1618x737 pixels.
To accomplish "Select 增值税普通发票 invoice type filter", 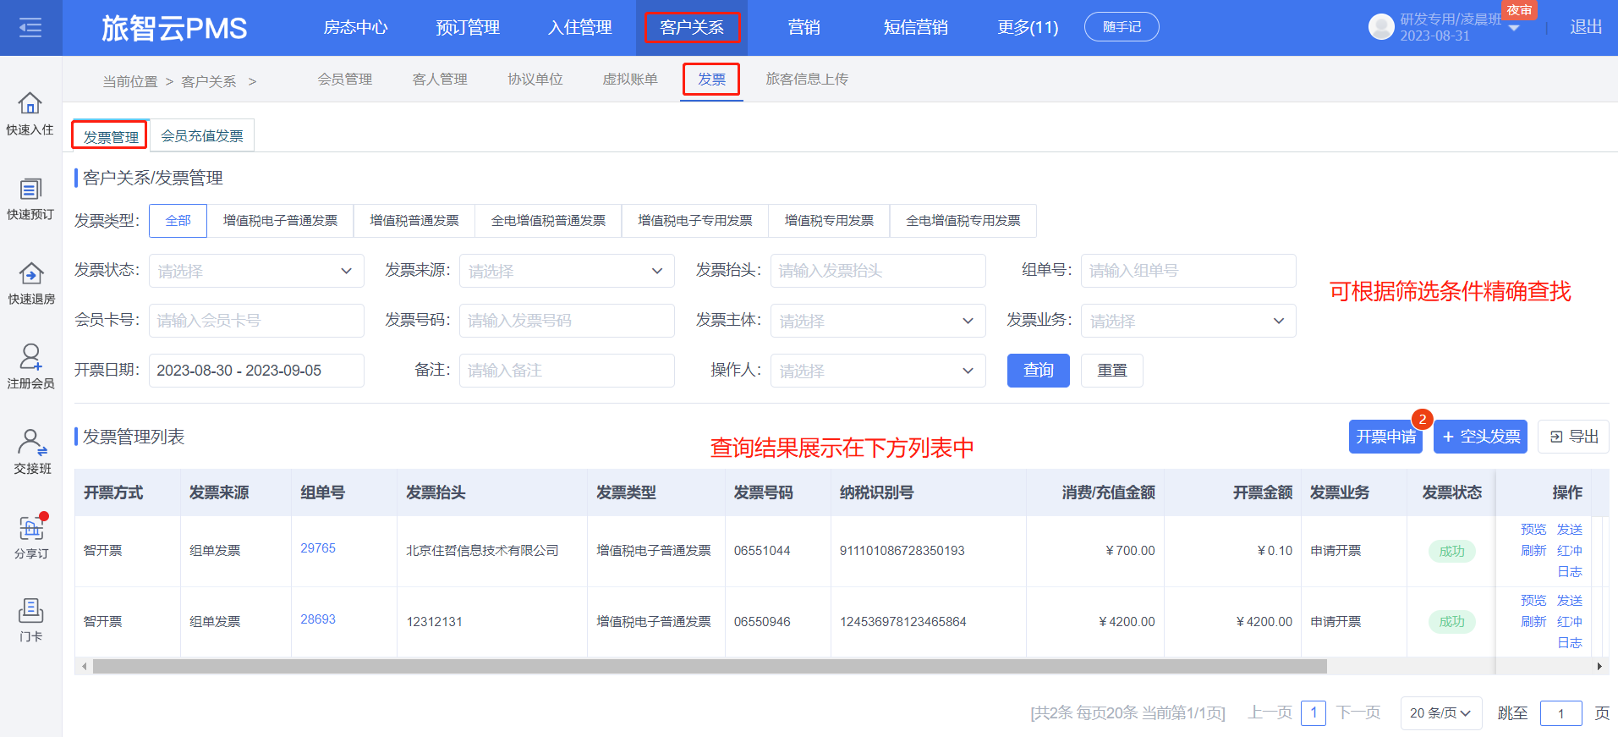I will 414,221.
